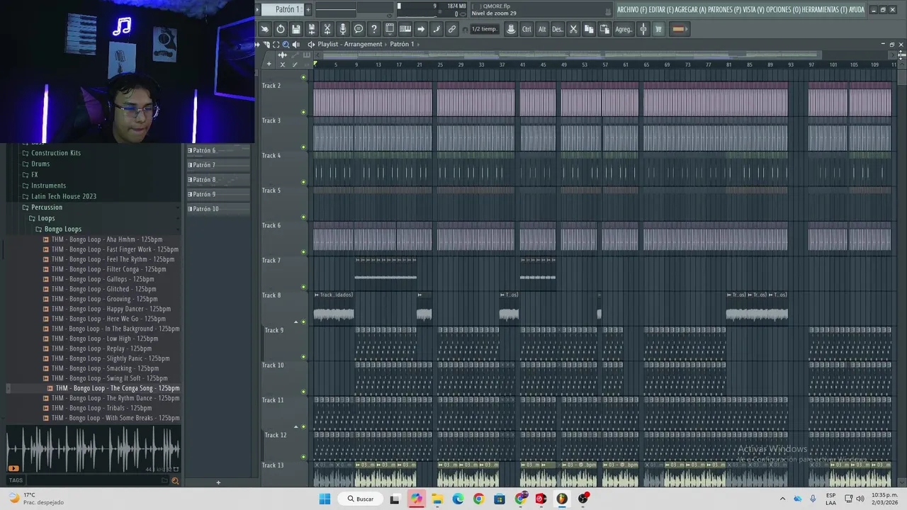907x510 pixels.
Task: Click bar 41 on the timeline ruler
Action: [x=523, y=64]
